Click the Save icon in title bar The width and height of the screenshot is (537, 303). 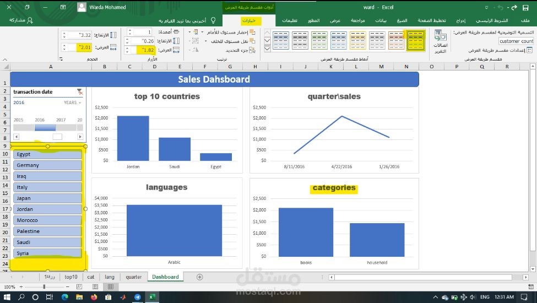[525, 7]
